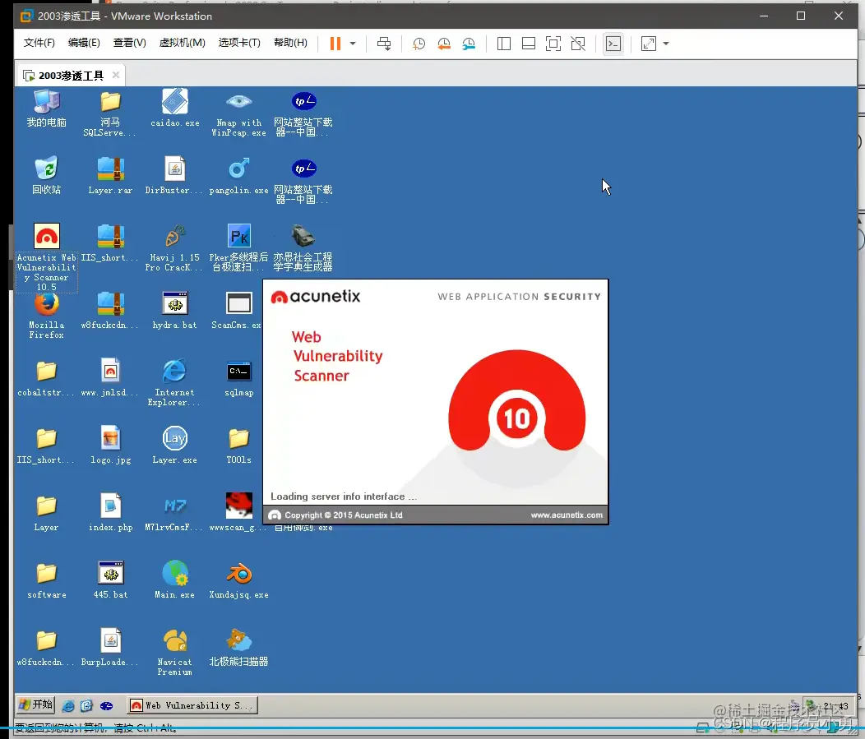This screenshot has height=739, width=865.
Task: Open the 编辑(E) menu
Action: click(84, 43)
